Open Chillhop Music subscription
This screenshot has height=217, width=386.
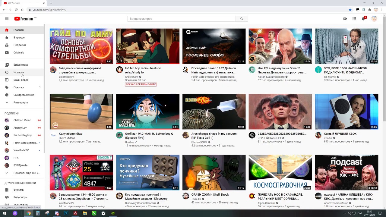point(22,120)
